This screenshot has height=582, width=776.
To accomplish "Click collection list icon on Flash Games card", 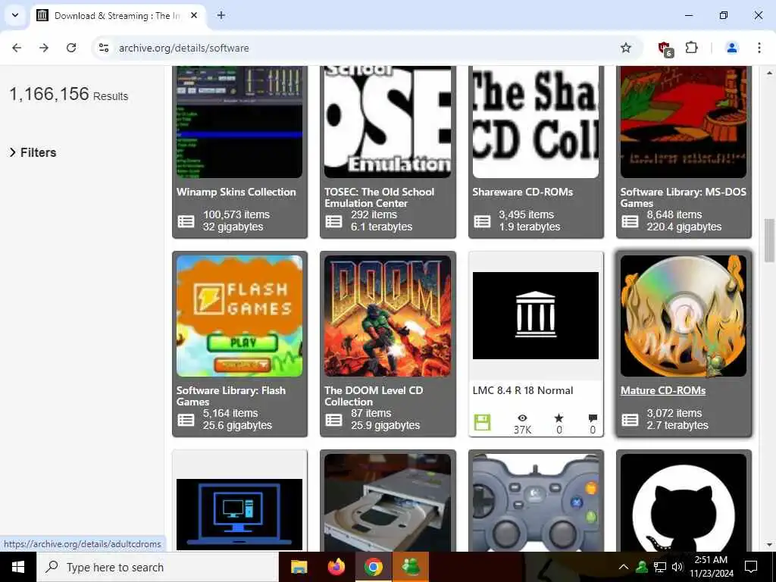I will [186, 420].
